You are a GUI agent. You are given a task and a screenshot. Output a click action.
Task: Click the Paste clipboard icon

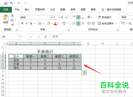click(x=6, y=17)
